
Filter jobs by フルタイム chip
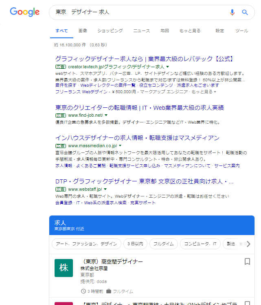pyautogui.click(x=164, y=244)
